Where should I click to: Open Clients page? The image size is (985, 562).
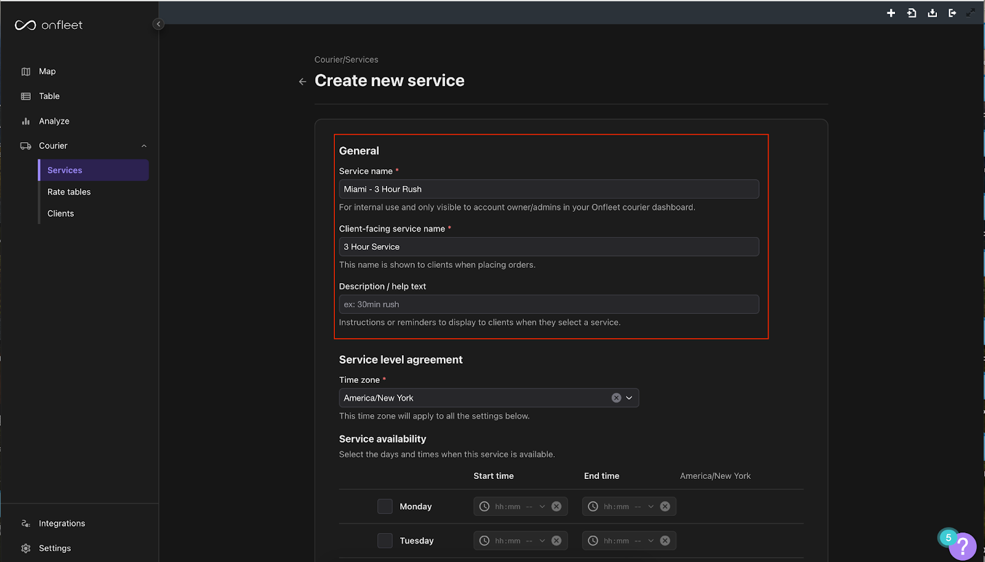[x=60, y=214]
